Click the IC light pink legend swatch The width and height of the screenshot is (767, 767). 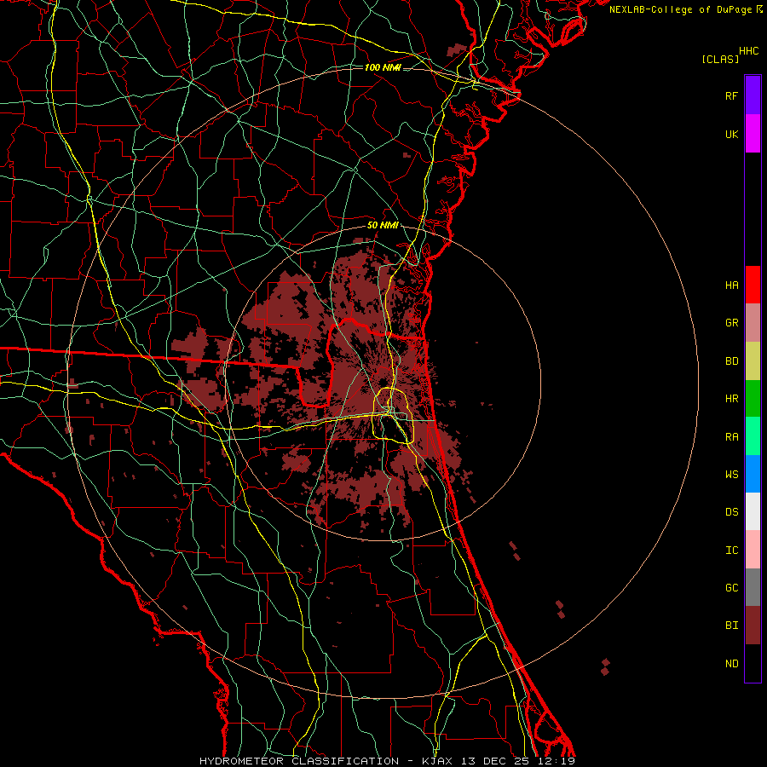753,550
